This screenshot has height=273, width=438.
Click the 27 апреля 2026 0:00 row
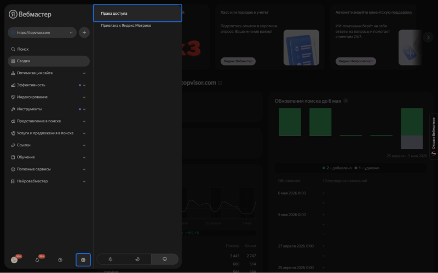pos(350,246)
